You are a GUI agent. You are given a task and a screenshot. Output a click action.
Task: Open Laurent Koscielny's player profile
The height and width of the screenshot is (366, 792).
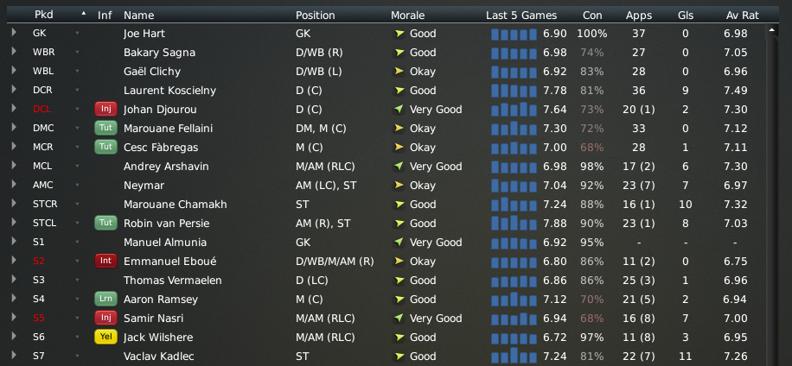(169, 91)
